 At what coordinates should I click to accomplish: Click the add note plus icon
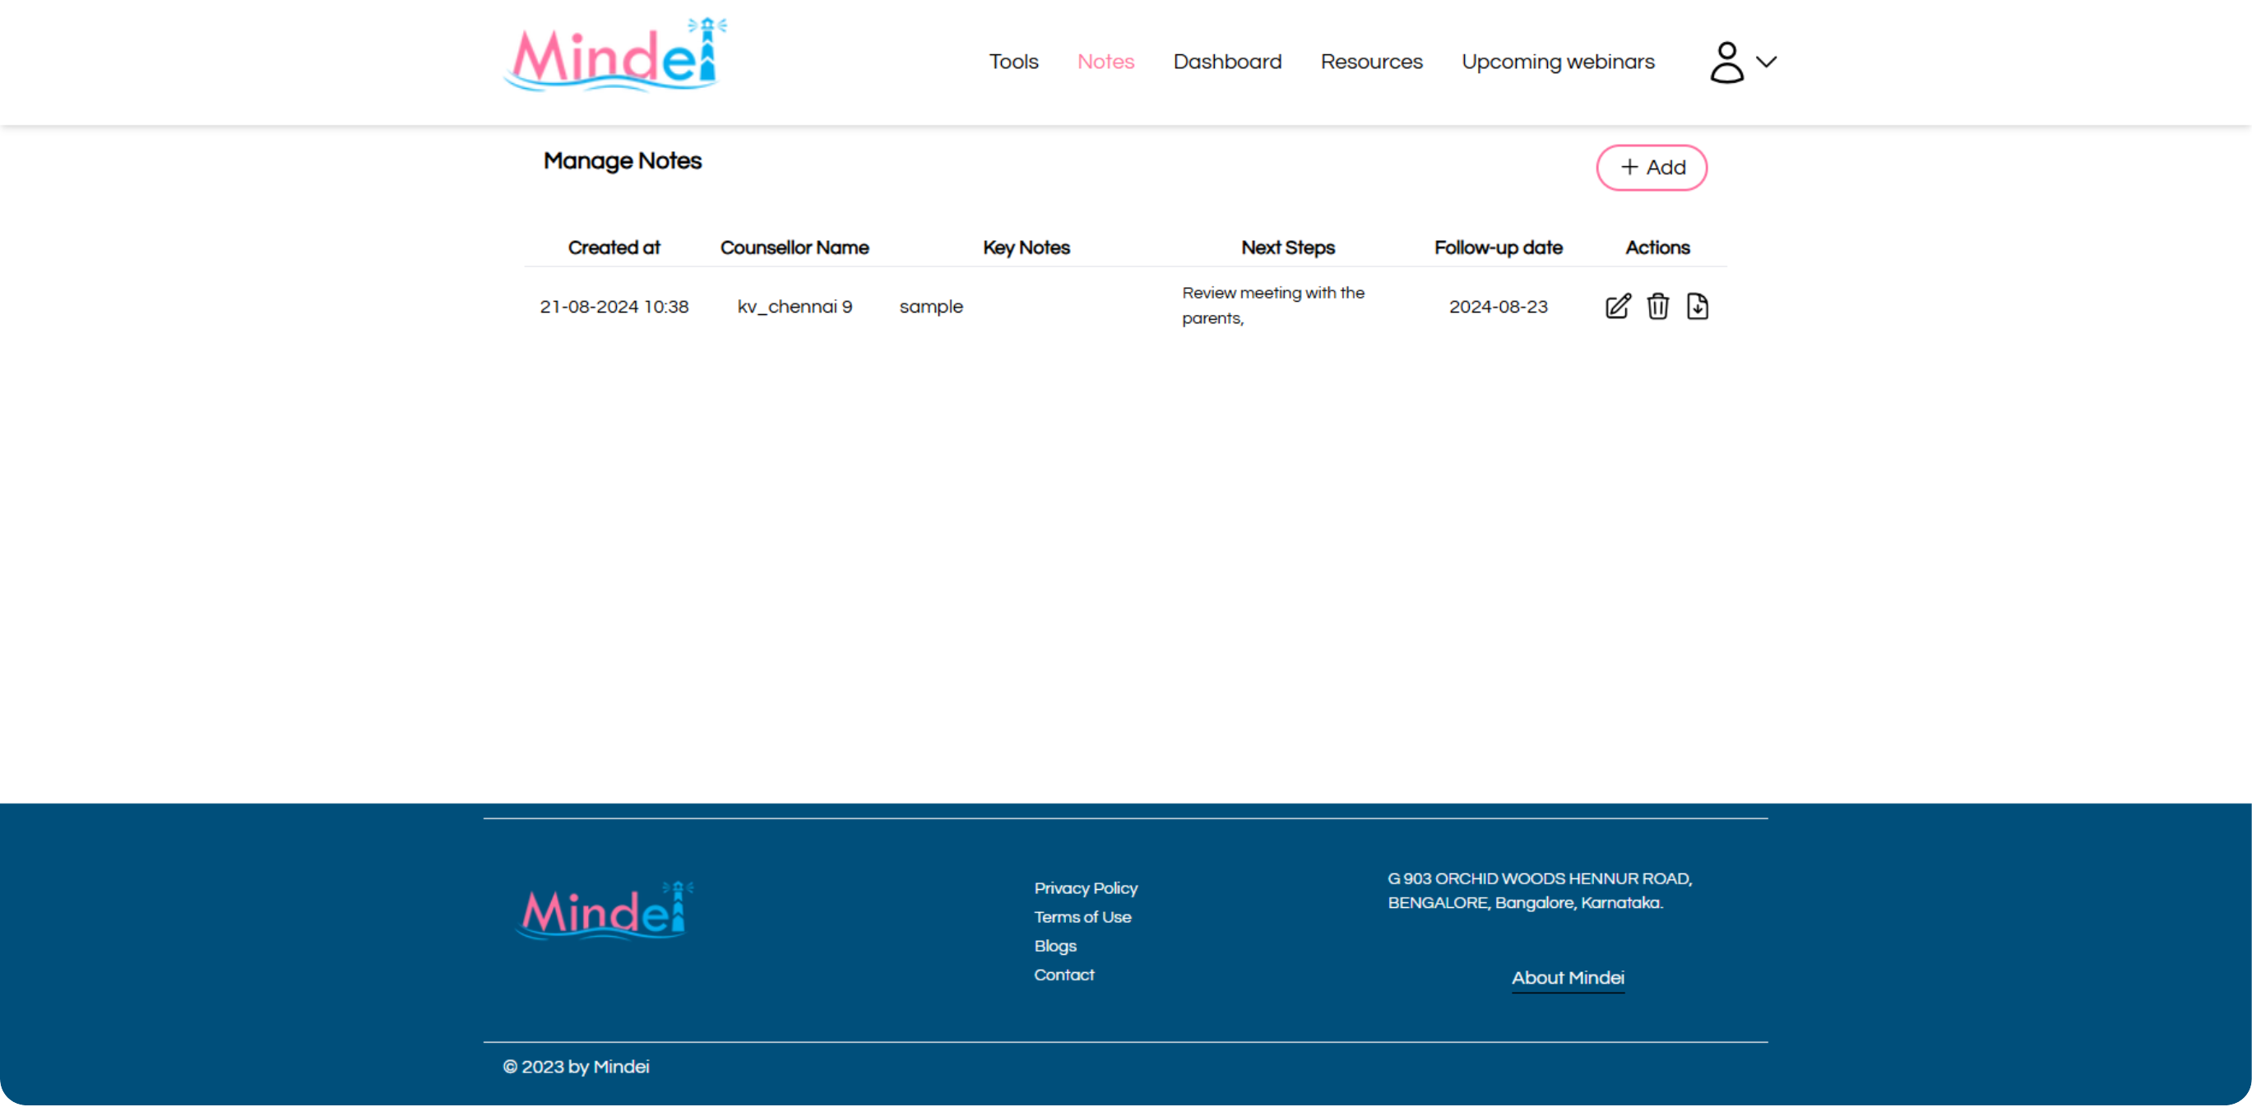pyautogui.click(x=1629, y=167)
